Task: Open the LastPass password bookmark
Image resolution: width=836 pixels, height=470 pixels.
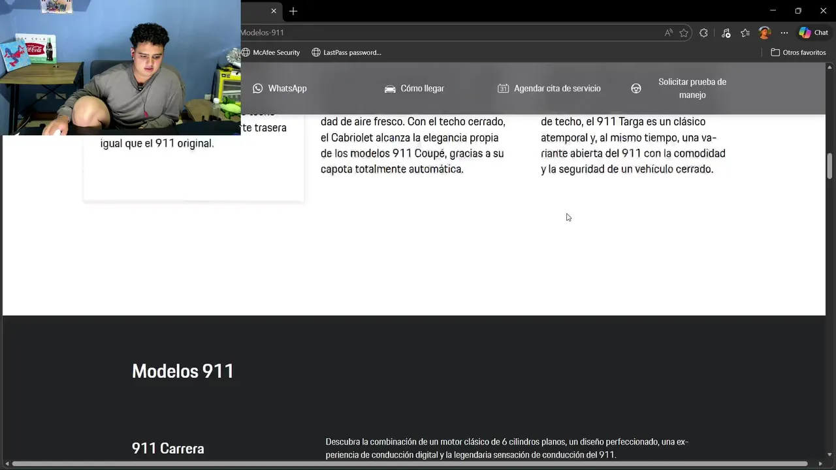Action: click(x=346, y=52)
